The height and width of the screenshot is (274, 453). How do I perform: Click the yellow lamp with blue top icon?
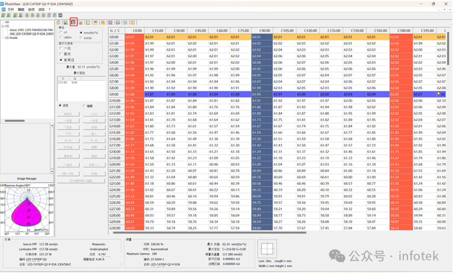point(95,22)
